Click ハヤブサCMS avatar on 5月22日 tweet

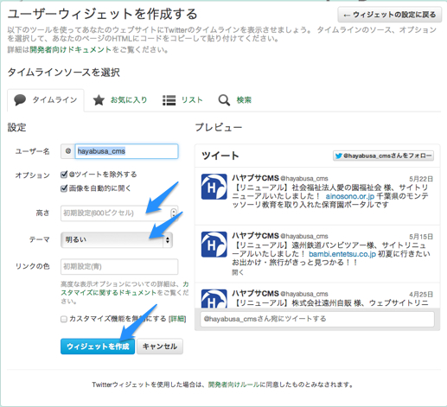[214, 187]
